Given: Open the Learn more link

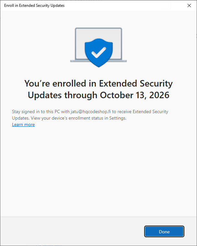Looking at the screenshot, I should point(23,125).
